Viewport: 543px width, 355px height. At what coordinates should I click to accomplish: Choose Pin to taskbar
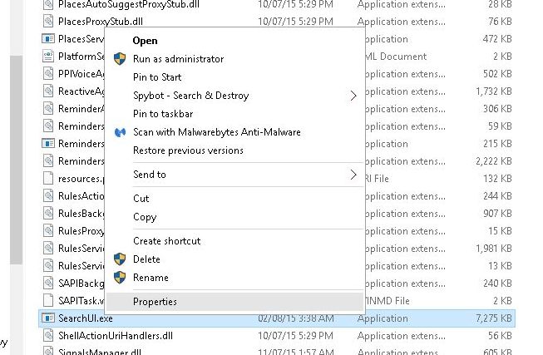point(163,114)
